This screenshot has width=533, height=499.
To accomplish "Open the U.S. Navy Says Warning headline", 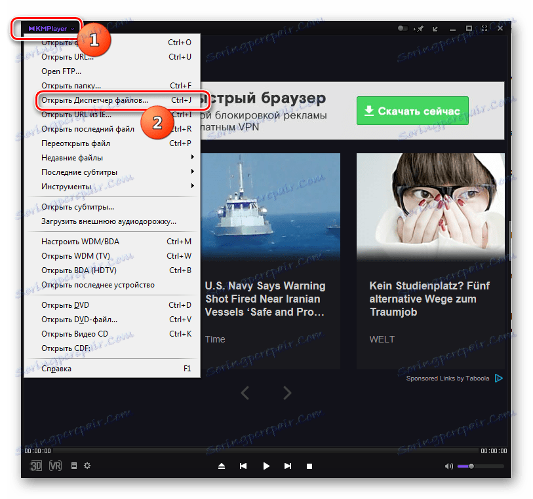I will click(265, 299).
